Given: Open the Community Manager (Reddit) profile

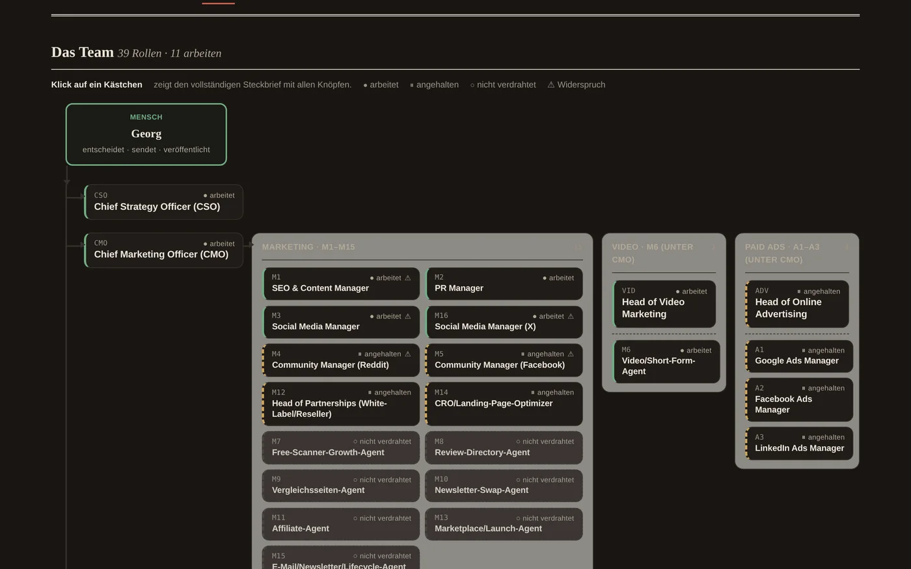Looking at the screenshot, I should click(x=341, y=360).
